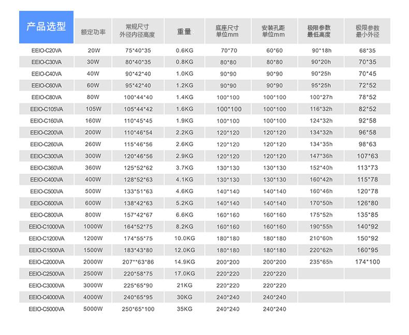The width and height of the screenshot is (409, 335).
Task: Click the 重量 column header
Action: [x=184, y=31]
